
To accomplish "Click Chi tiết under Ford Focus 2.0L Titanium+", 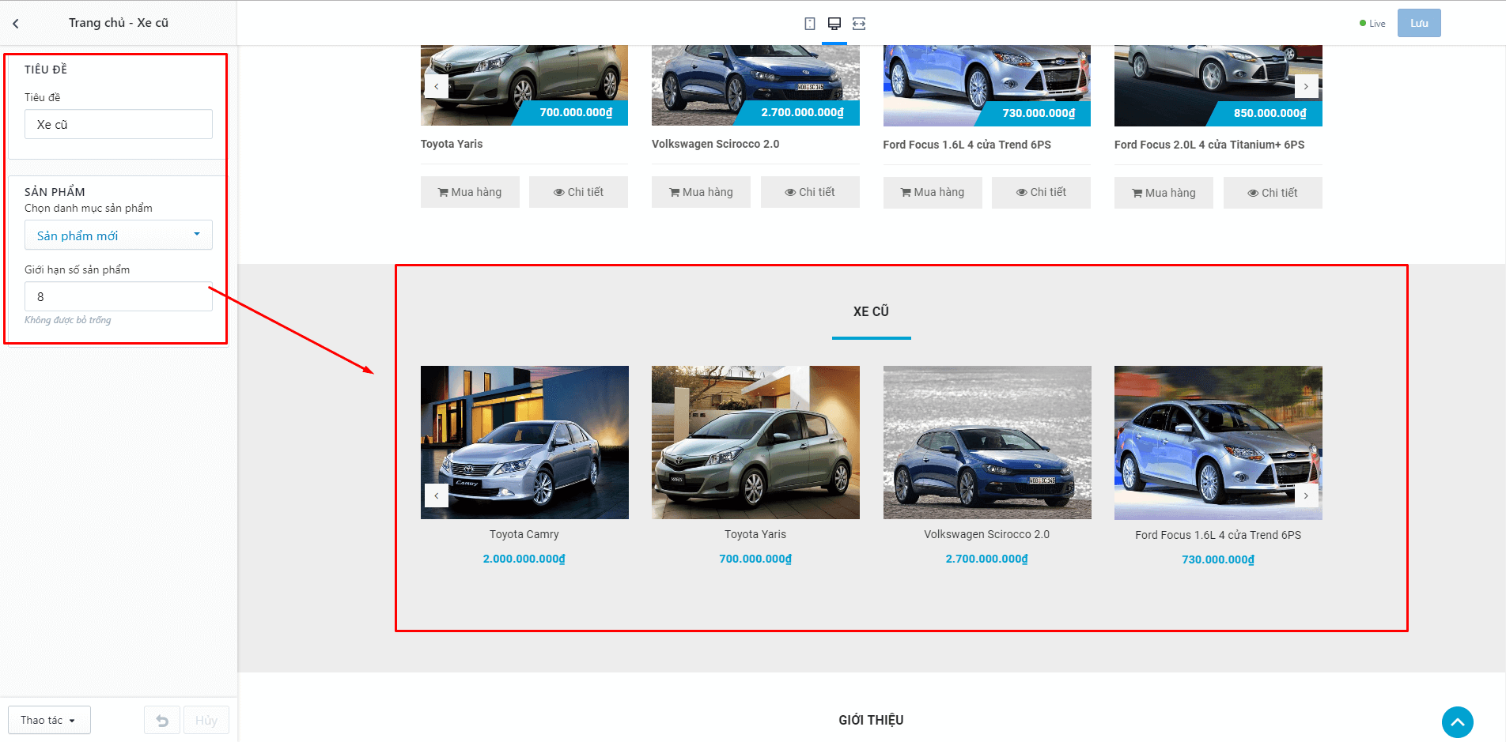I will click(x=1273, y=193).
